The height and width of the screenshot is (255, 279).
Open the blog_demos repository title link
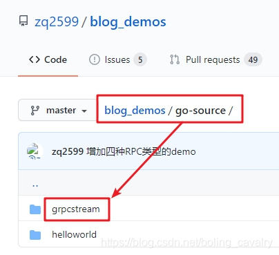128,22
